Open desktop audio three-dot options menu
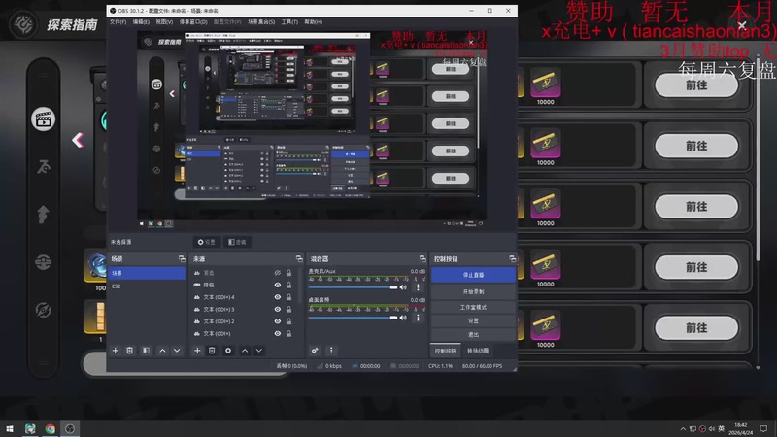 click(x=418, y=318)
